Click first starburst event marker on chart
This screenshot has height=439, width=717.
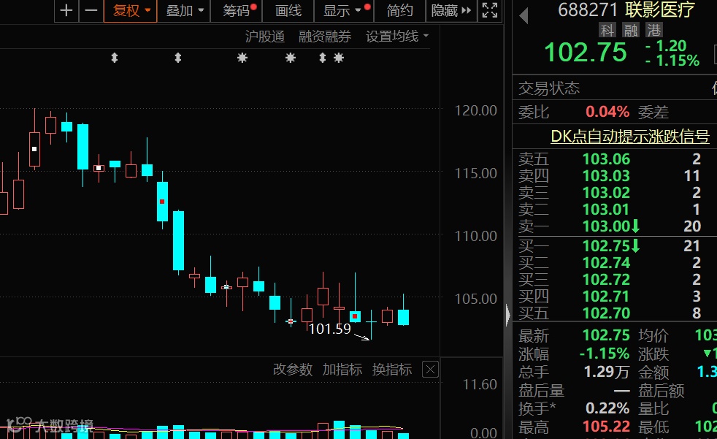click(x=242, y=58)
